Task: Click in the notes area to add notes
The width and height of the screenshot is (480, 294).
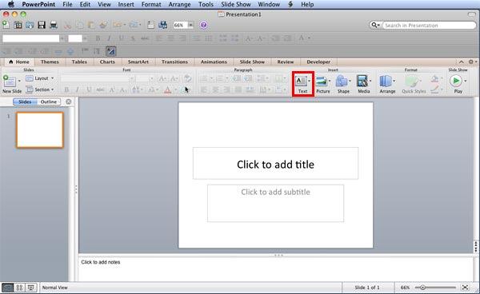Action: (275, 268)
